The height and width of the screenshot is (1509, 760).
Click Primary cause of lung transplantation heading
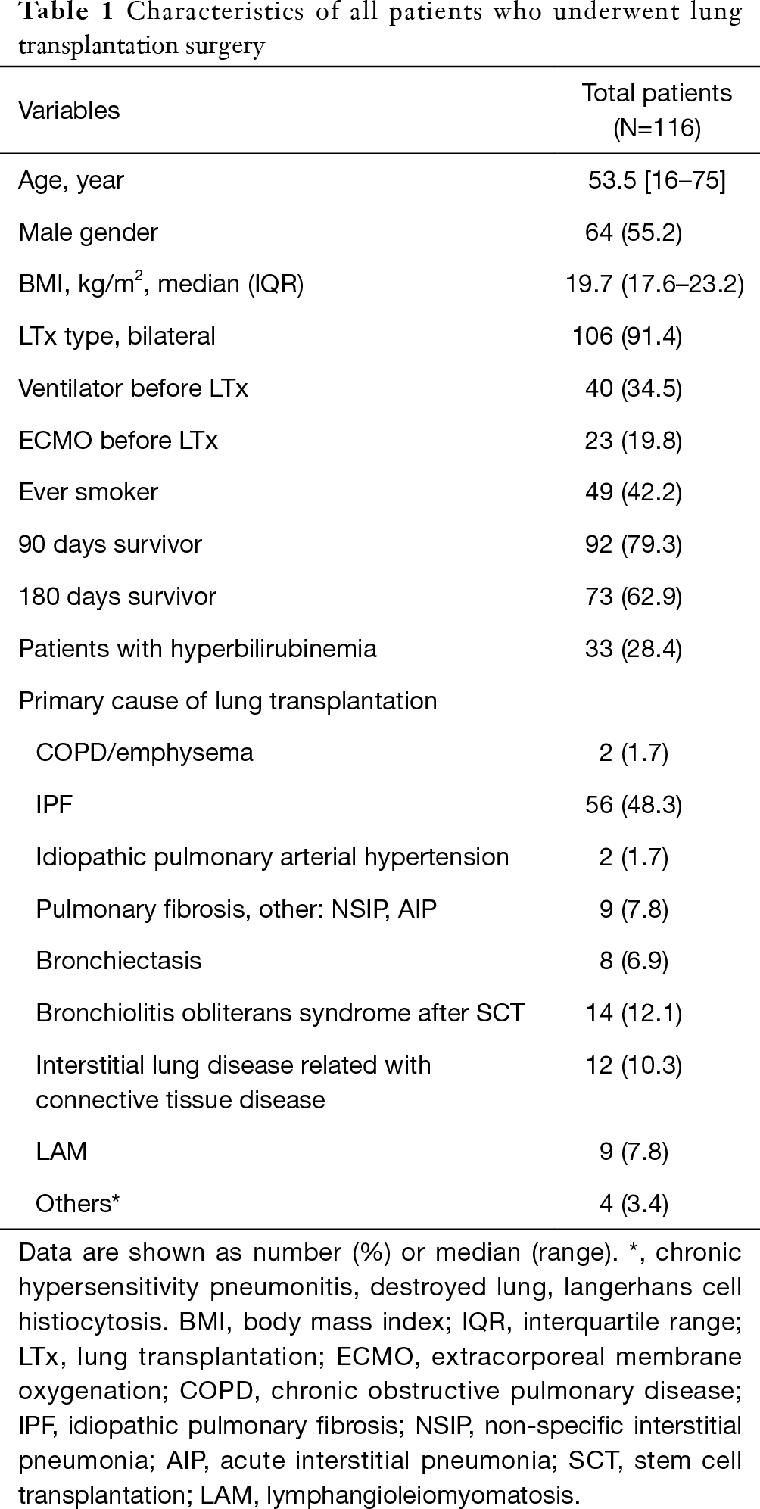(x=228, y=701)
